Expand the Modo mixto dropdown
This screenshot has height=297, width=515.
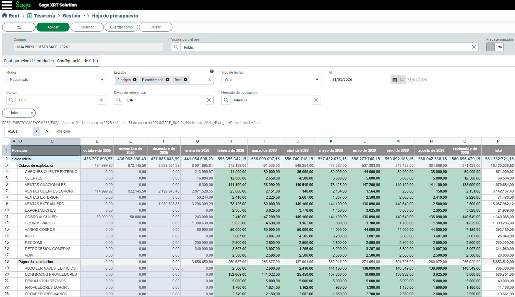pyautogui.click(x=102, y=80)
